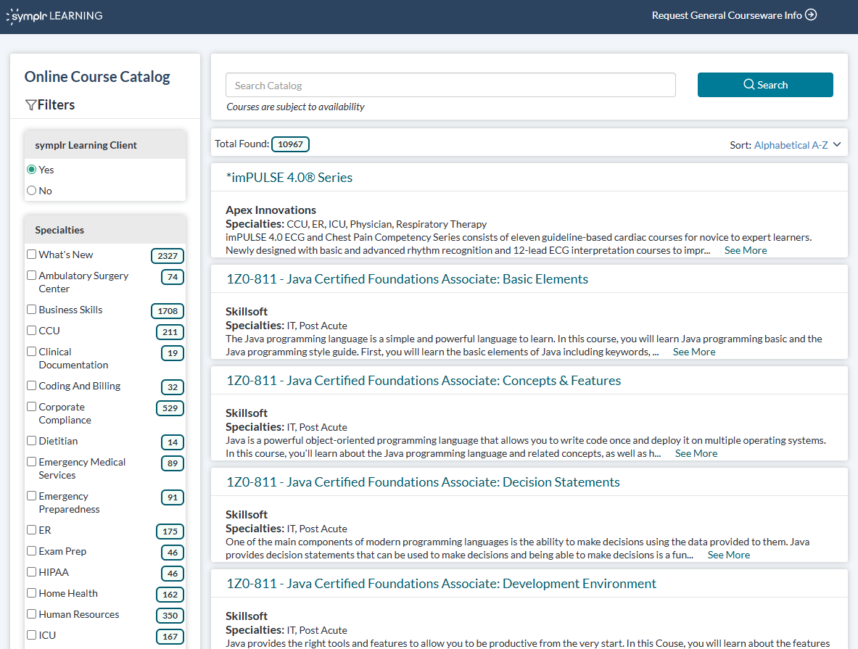Check the Business Skills filter
The height and width of the screenshot is (649, 858).
coord(32,309)
